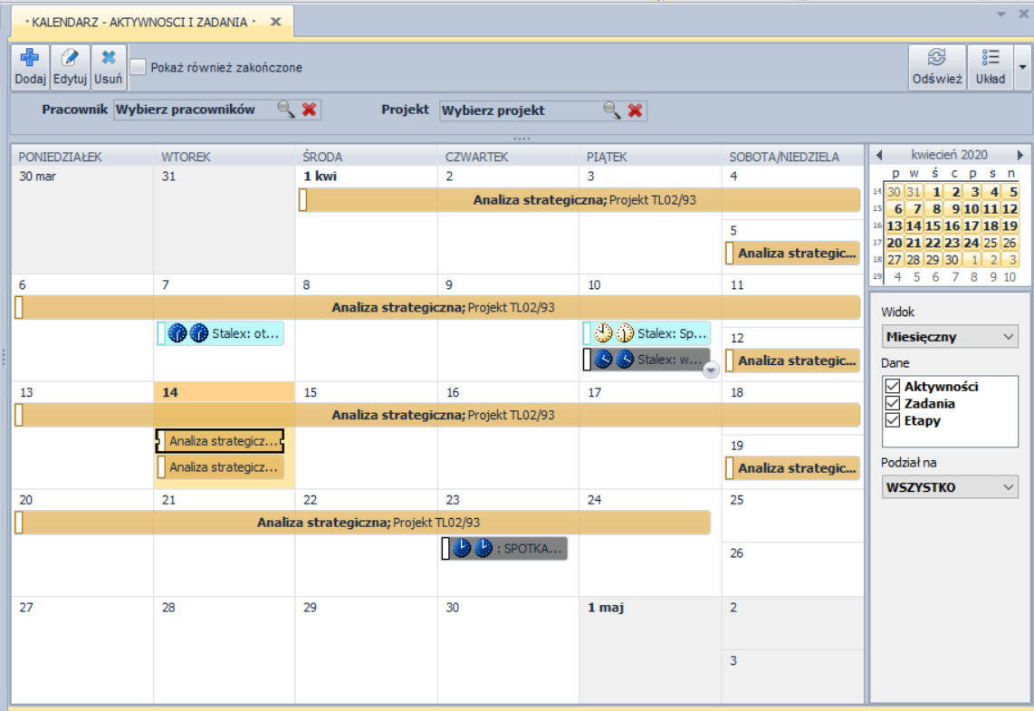Expand the arrow next to Układ button
This screenshot has width=1034, height=711.
coord(1023,68)
